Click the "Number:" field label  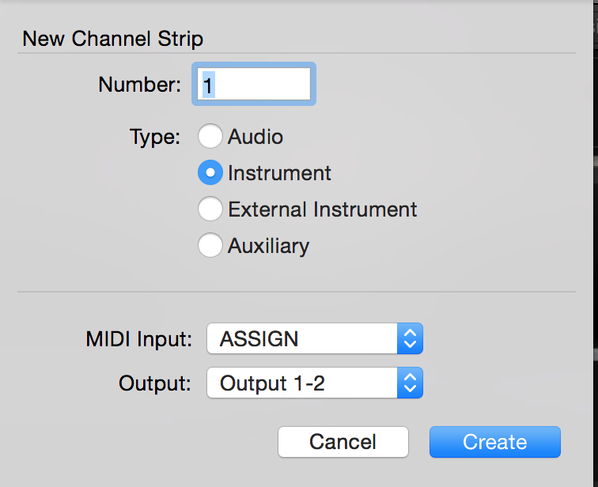(x=140, y=85)
